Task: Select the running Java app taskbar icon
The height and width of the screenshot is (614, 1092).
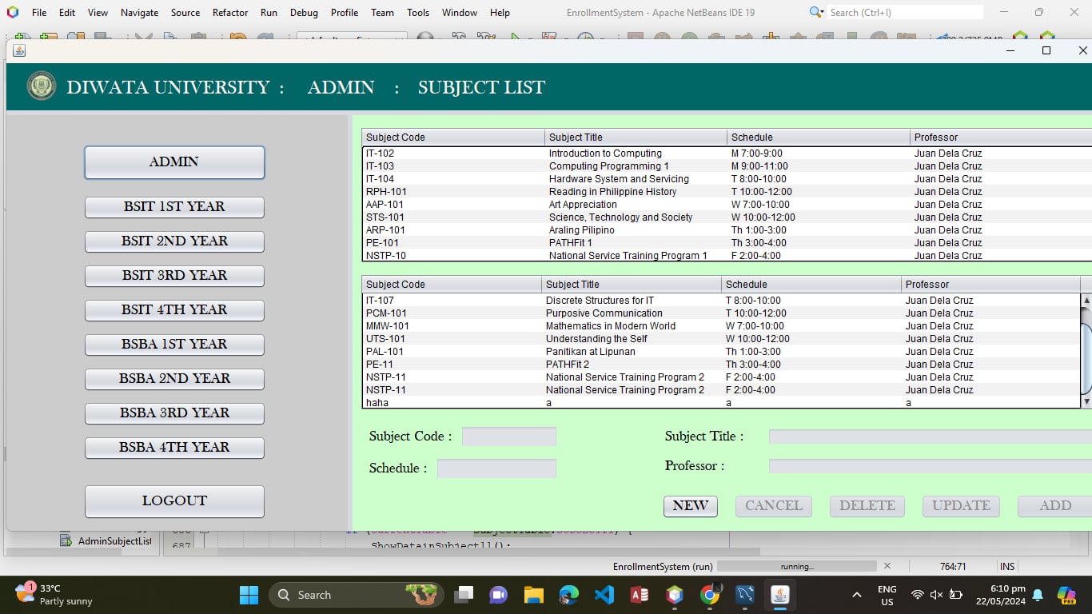Action: tap(780, 595)
